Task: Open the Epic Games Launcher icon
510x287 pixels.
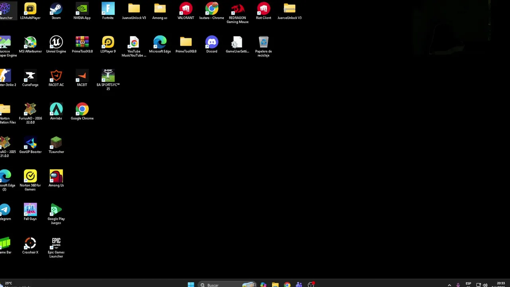Action: 56,247
